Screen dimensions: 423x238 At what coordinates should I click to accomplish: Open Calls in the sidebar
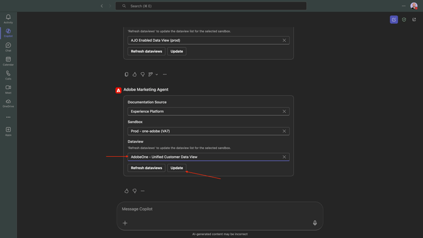pos(8,75)
